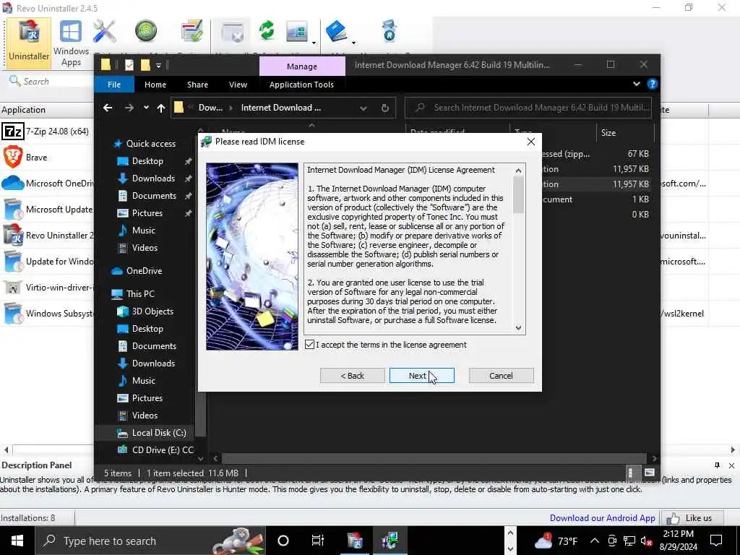
Task: Activate Hunter Mode target icon
Action: 146,31
